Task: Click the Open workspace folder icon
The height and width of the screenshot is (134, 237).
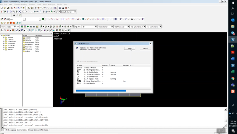Action: (5, 8)
